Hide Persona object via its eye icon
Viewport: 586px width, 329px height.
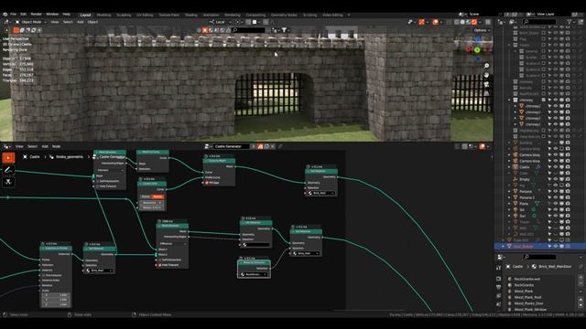tap(556, 191)
